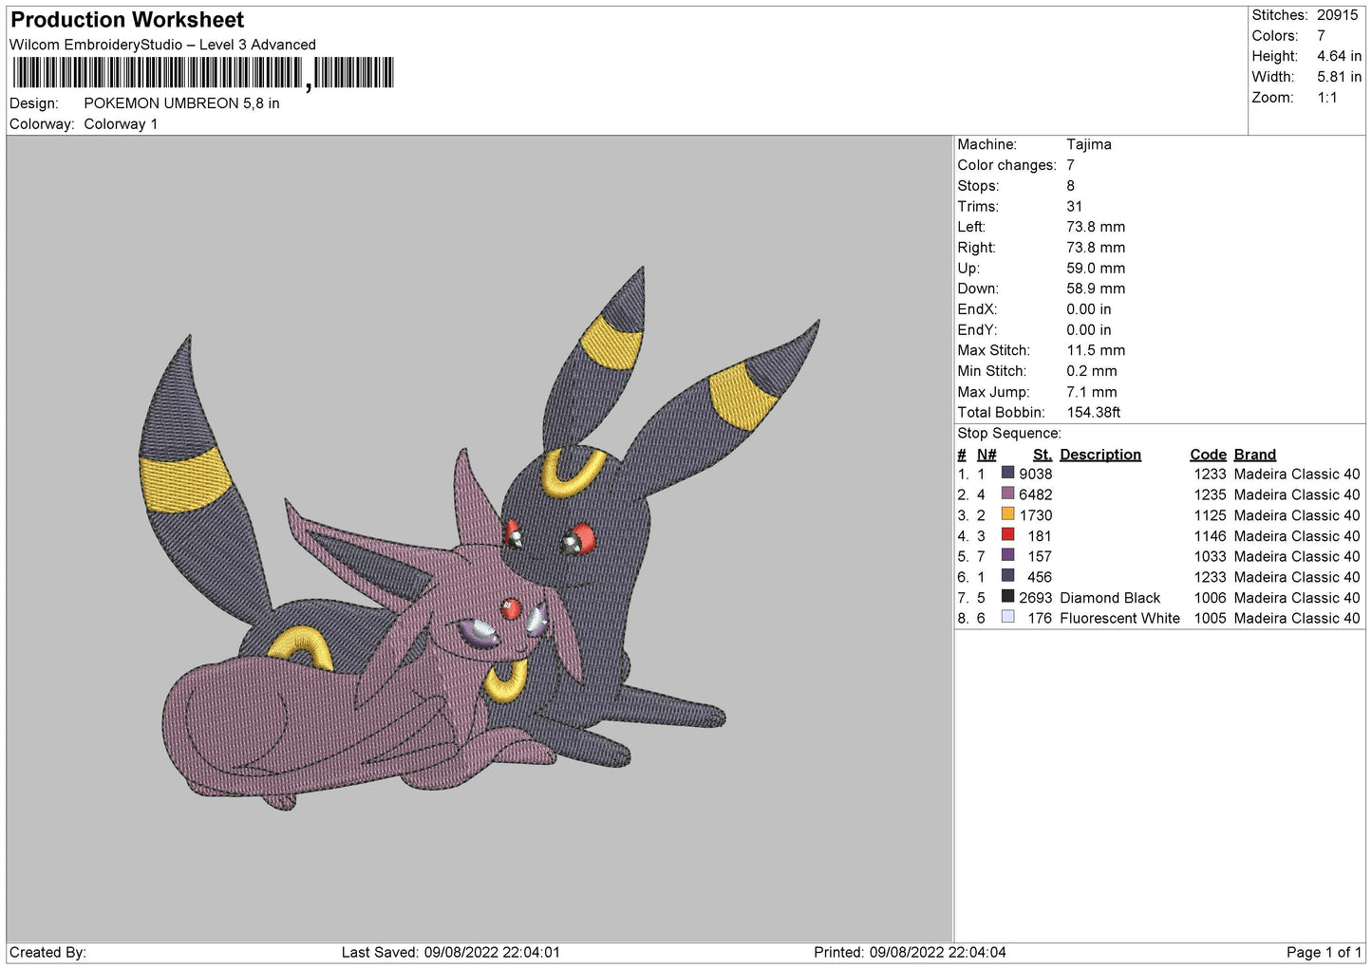Click the height value 4.64 in
1372x969 pixels.
(x=1339, y=56)
